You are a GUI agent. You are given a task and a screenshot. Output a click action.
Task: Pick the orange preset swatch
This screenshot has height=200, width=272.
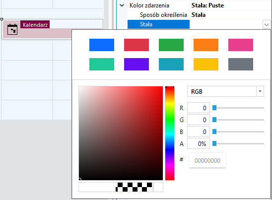point(206,45)
